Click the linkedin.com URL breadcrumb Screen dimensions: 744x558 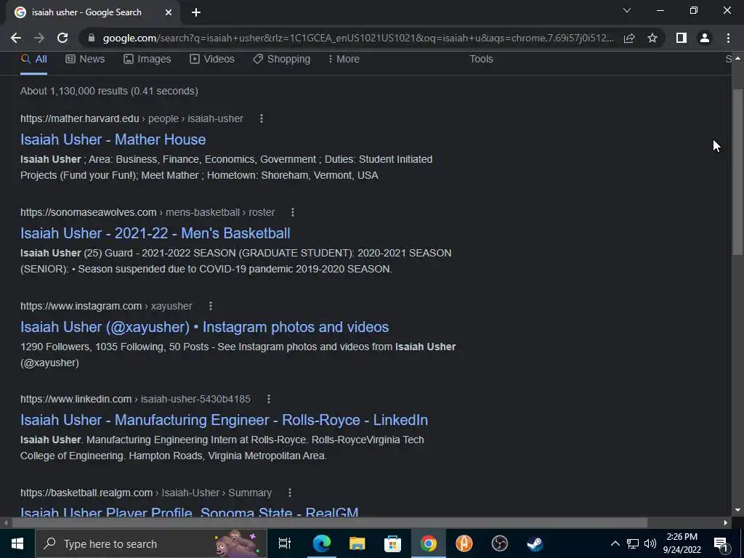coord(135,399)
